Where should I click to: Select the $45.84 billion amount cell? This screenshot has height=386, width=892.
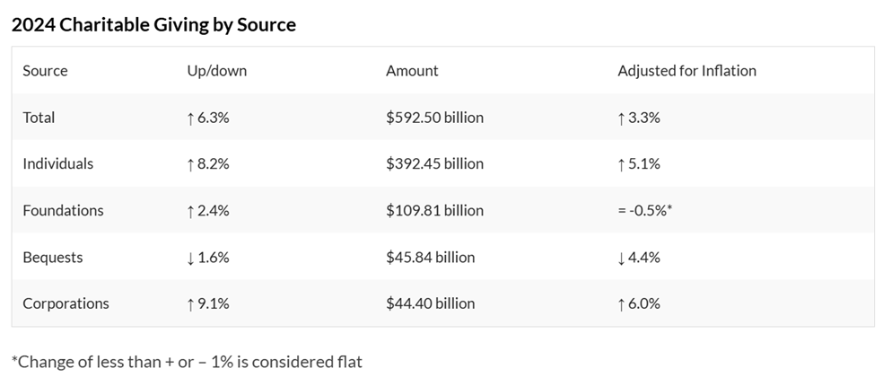pyautogui.click(x=430, y=258)
